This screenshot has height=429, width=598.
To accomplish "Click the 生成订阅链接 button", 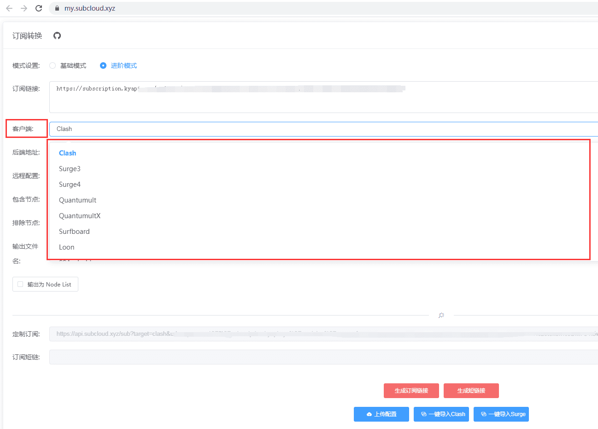I will [x=411, y=391].
